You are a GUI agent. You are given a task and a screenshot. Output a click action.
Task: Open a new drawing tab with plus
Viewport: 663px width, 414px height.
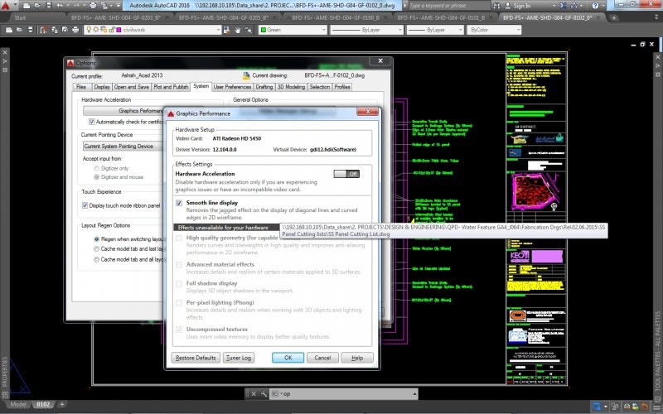click(x=614, y=17)
